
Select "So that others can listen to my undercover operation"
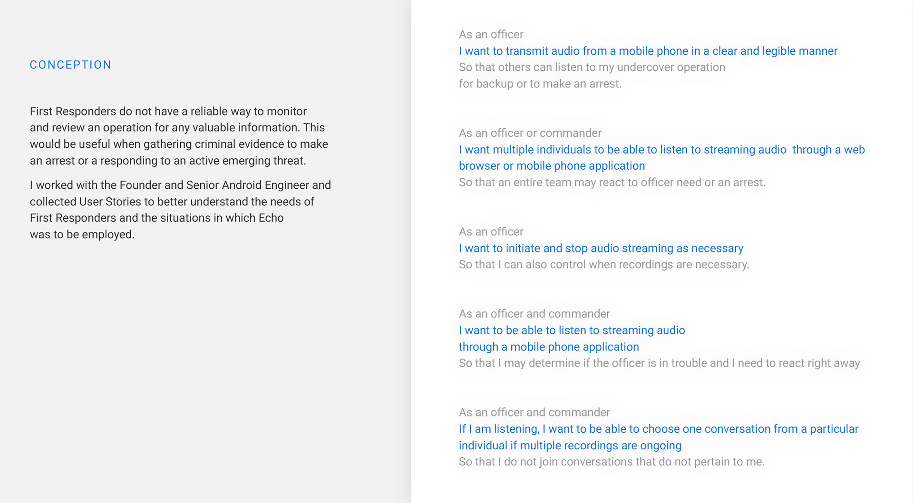click(x=592, y=67)
